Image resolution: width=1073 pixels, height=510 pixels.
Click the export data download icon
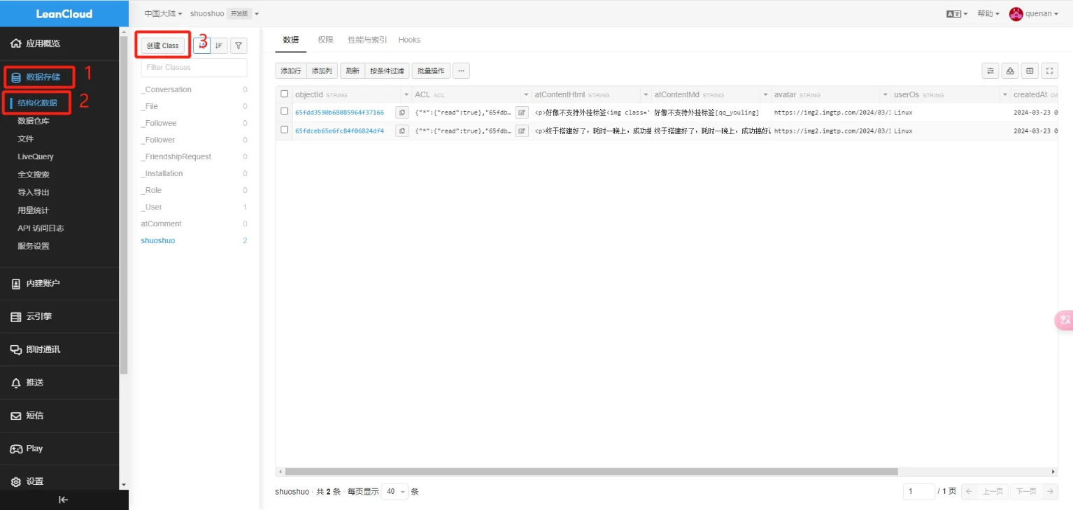[x=1010, y=71]
